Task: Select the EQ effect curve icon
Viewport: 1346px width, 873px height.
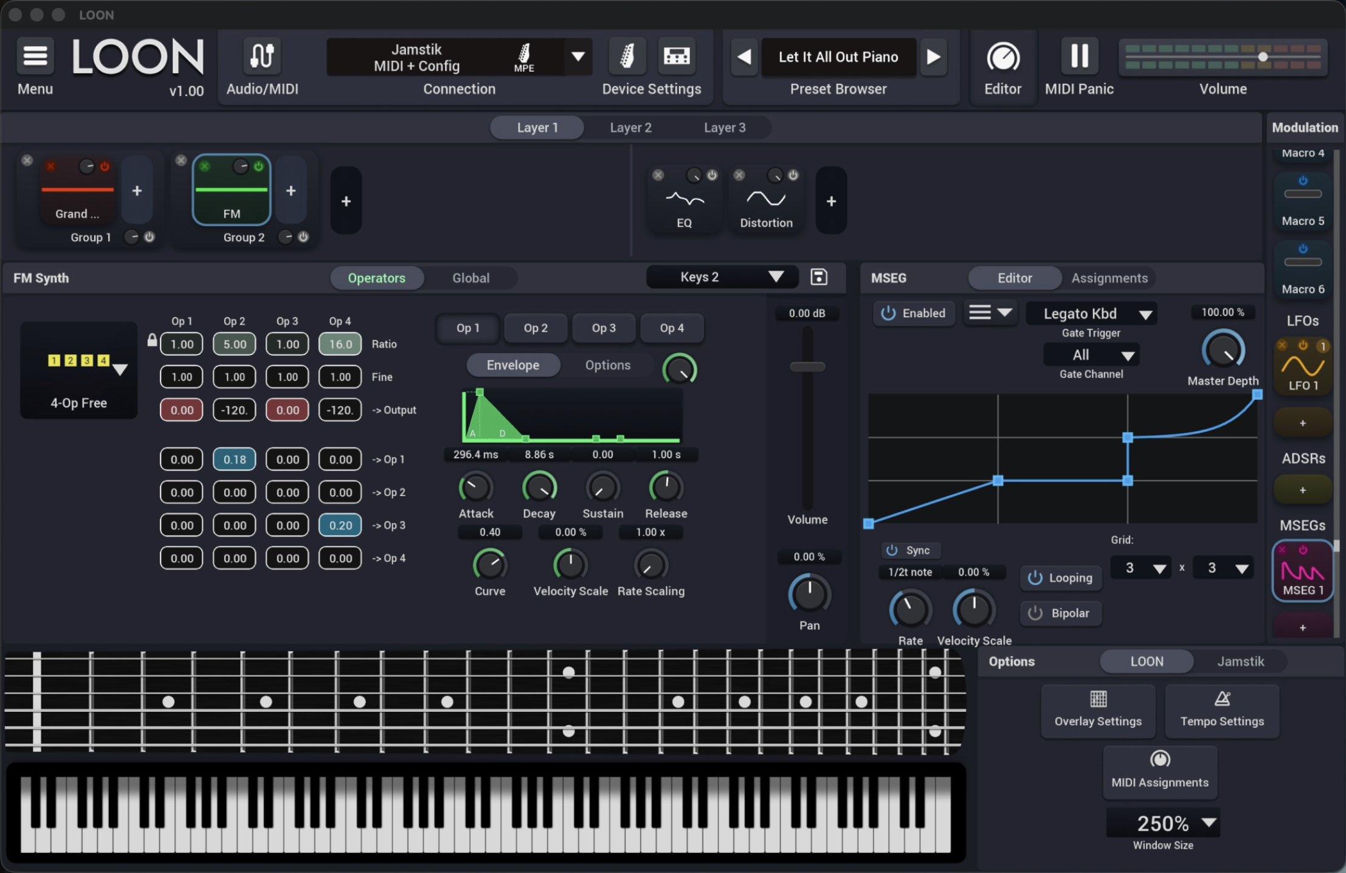Action: [685, 199]
